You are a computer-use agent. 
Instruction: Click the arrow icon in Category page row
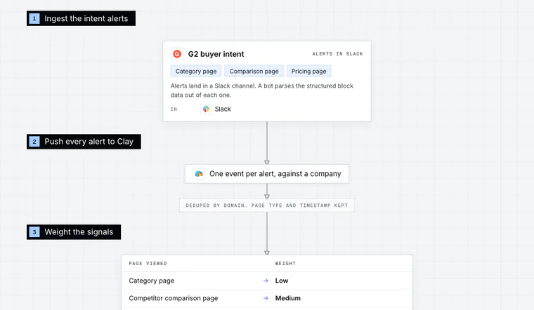266,281
